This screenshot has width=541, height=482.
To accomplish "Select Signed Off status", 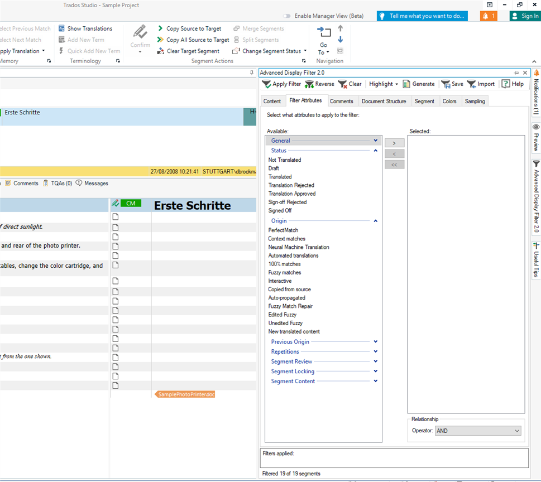I will [280, 210].
